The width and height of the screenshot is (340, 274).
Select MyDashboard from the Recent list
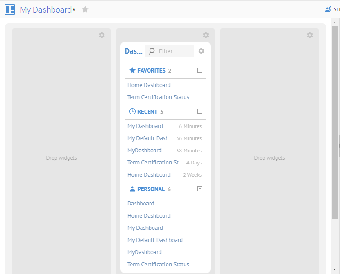[x=145, y=151]
